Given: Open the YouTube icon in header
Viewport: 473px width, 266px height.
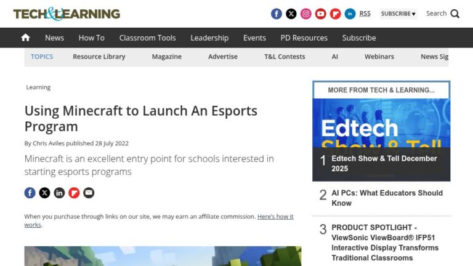Looking at the screenshot, I should [x=321, y=14].
